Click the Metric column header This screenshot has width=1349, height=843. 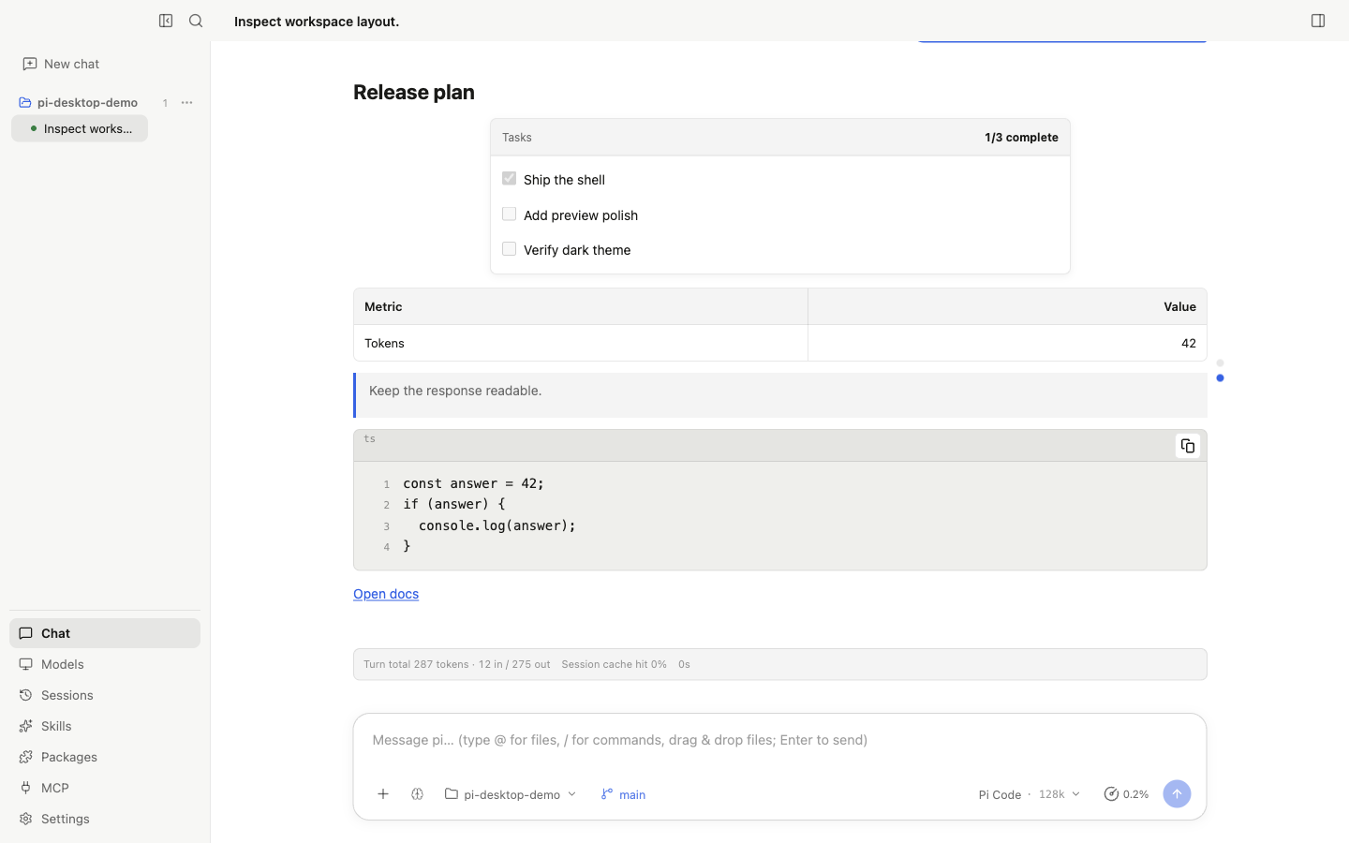tap(581, 306)
